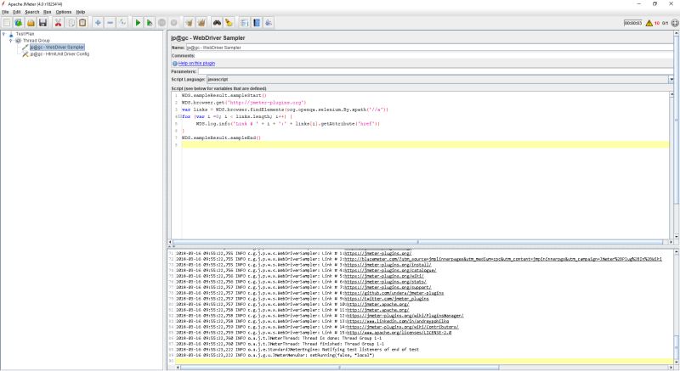Cut the selected element with scissors icon

(58, 23)
